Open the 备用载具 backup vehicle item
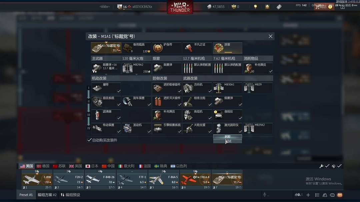This screenshot has height=202, width=360. [136, 48]
